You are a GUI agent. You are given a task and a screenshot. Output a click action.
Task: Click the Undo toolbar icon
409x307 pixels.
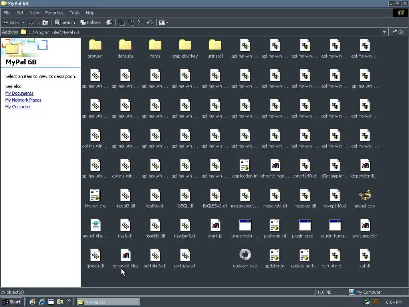coord(150,22)
